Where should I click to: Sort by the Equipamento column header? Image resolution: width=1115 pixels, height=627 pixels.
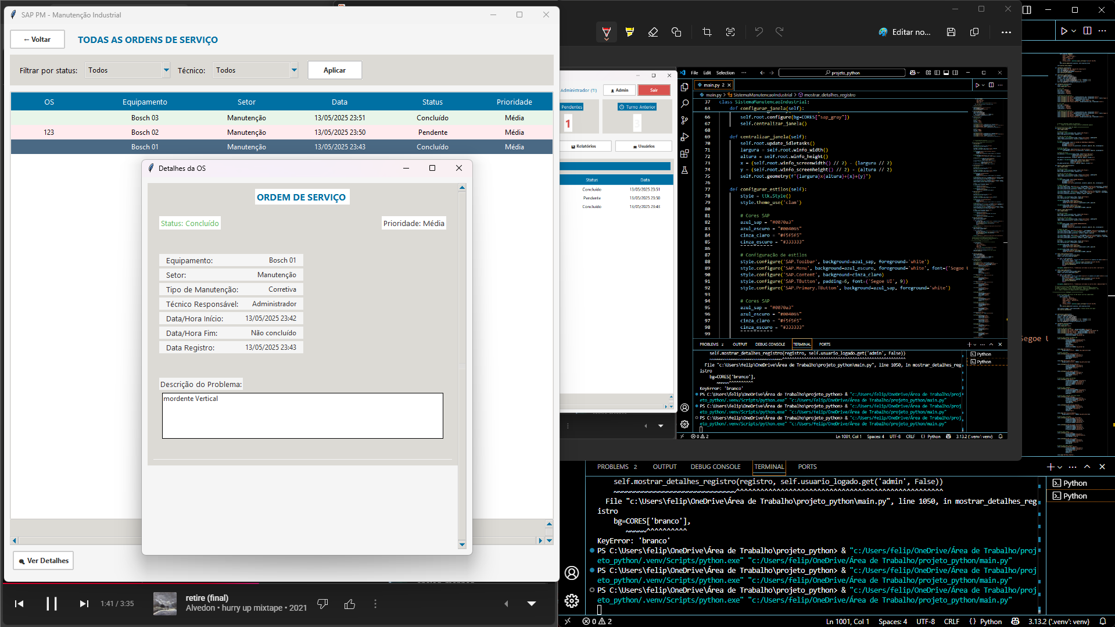[x=145, y=102]
